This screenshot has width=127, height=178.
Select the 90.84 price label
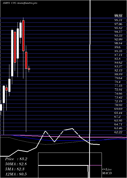118,43
